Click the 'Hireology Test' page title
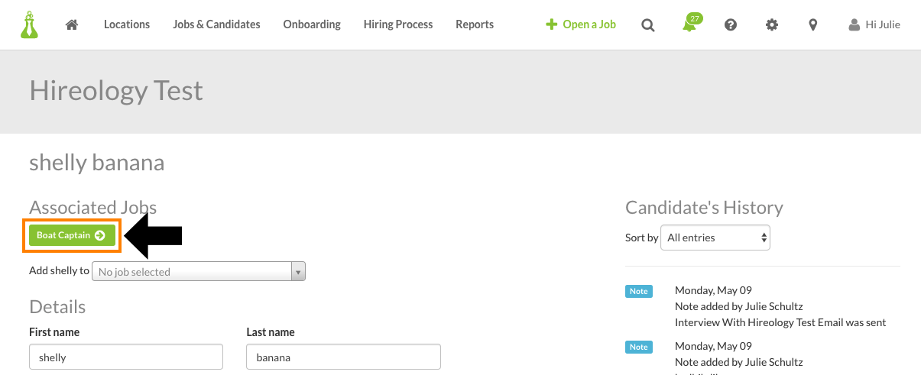Screen dimensions: 921x375 click(x=116, y=91)
